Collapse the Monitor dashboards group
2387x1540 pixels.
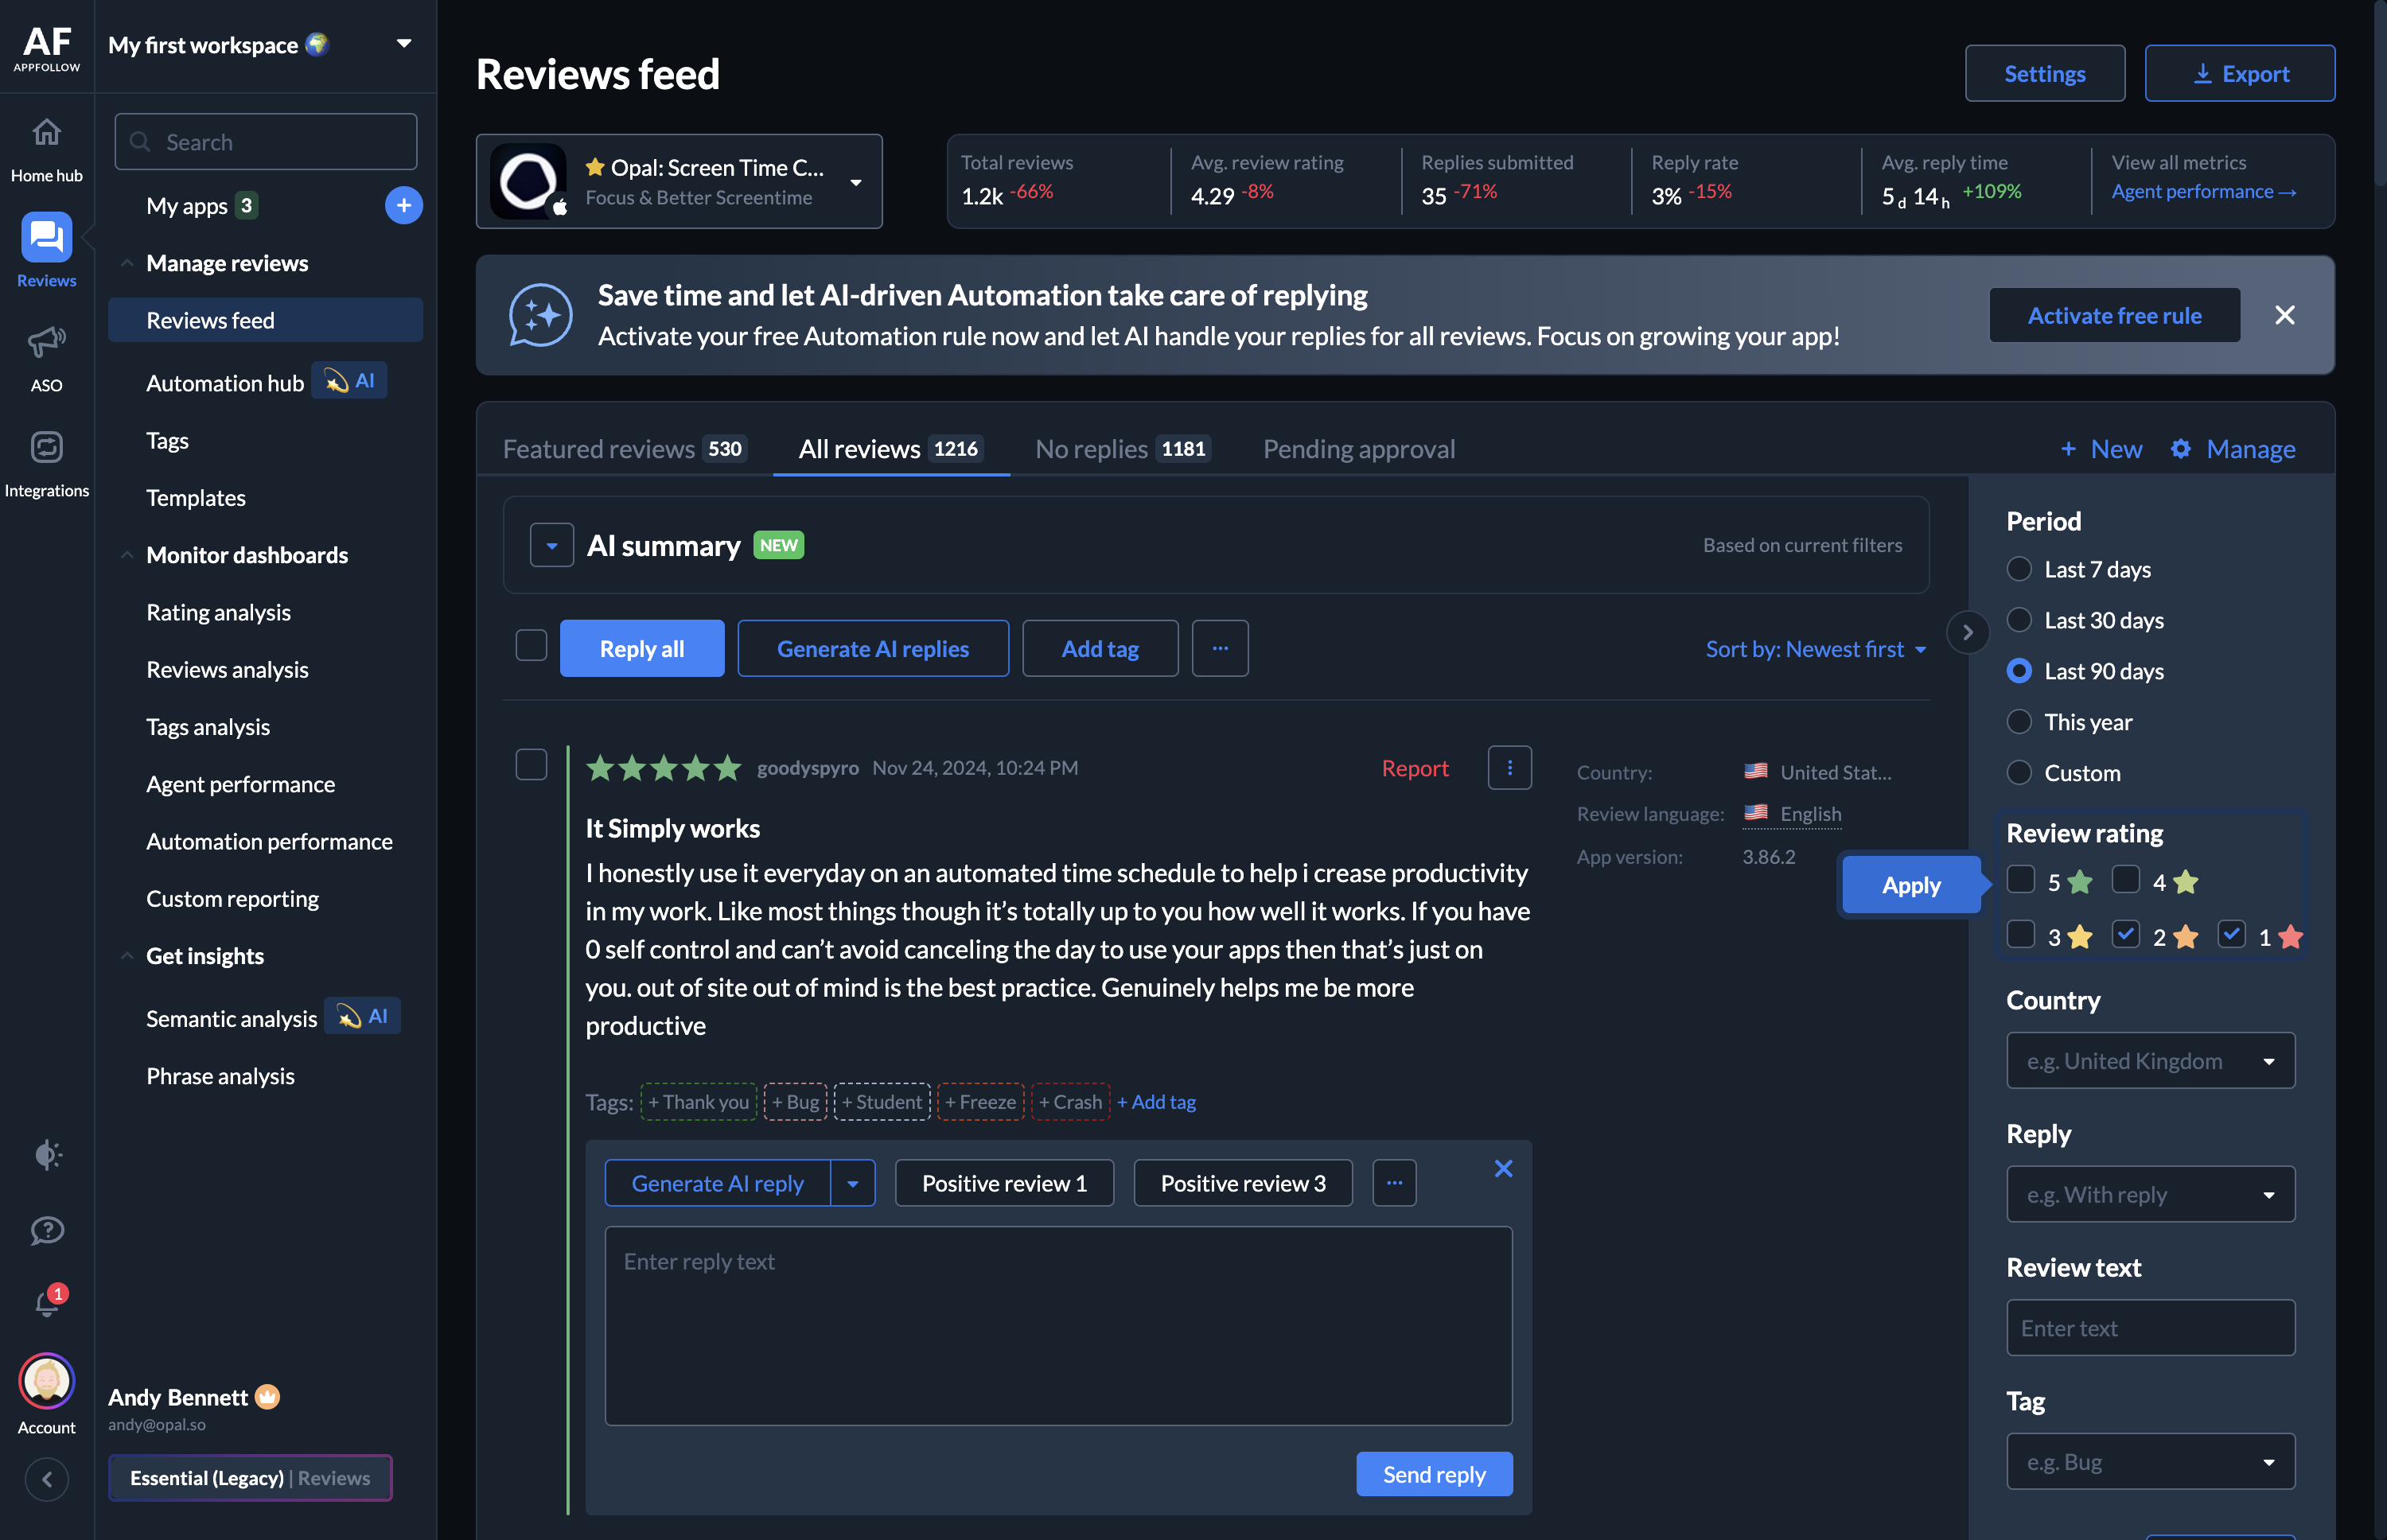coord(127,555)
